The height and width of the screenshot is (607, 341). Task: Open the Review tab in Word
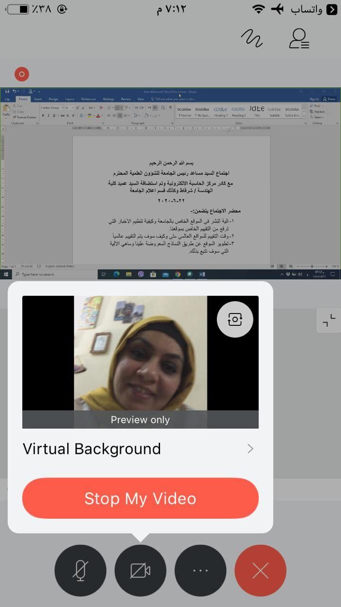126,99
